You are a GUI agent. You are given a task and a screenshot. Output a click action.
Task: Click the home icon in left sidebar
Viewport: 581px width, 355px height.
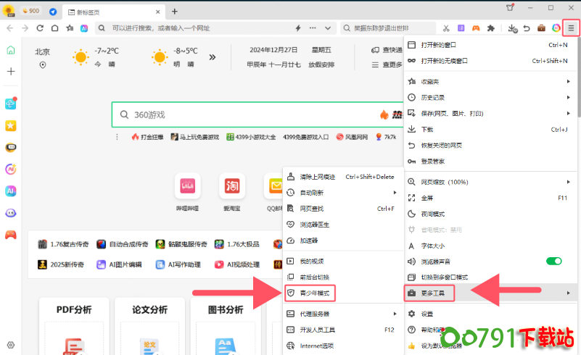click(x=11, y=50)
